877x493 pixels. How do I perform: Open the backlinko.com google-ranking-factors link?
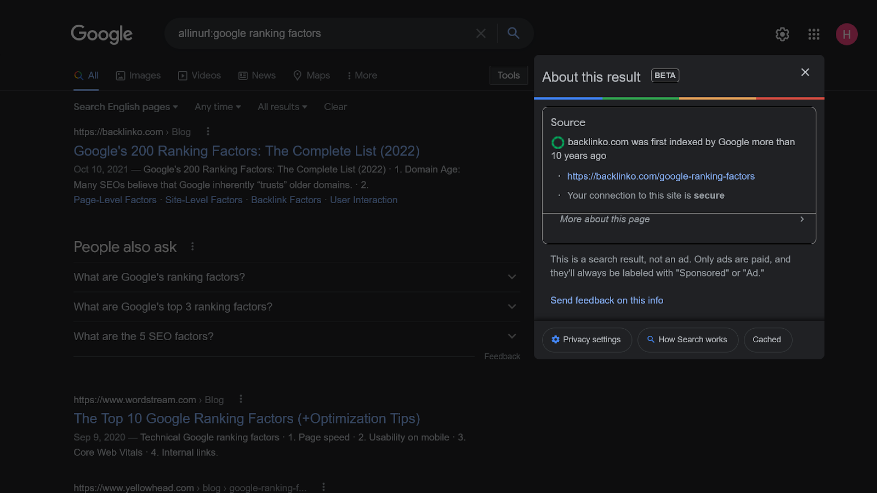[660, 176]
